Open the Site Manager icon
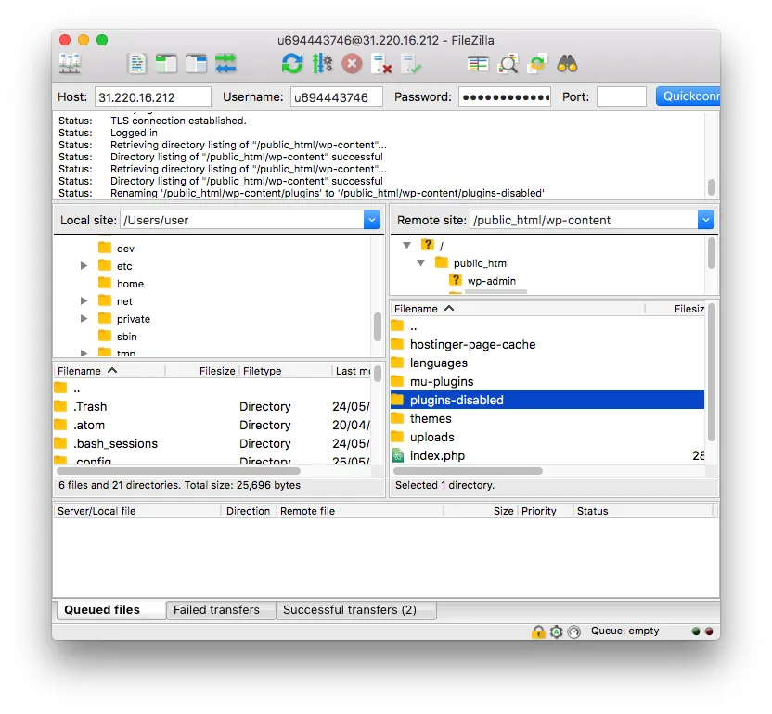 [x=70, y=64]
